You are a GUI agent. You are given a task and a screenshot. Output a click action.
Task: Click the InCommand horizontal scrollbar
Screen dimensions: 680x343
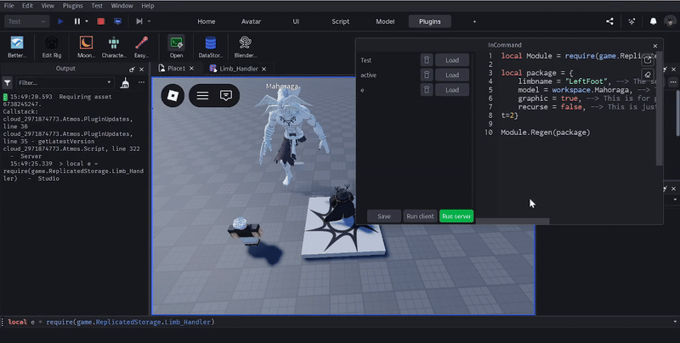513,221
